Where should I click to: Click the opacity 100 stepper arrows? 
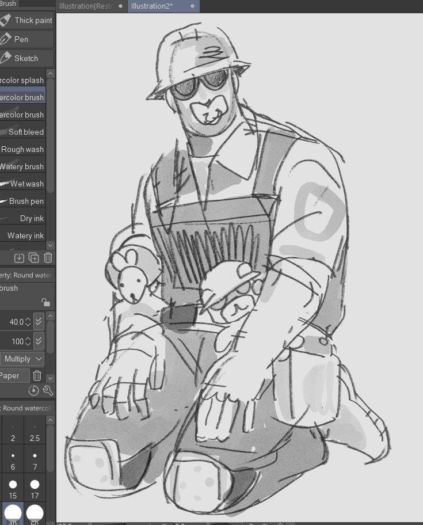pos(28,341)
